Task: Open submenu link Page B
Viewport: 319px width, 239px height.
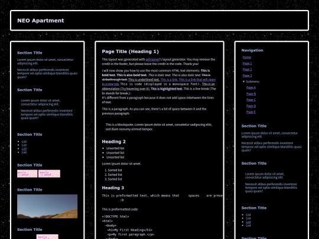Action: (x=251, y=94)
